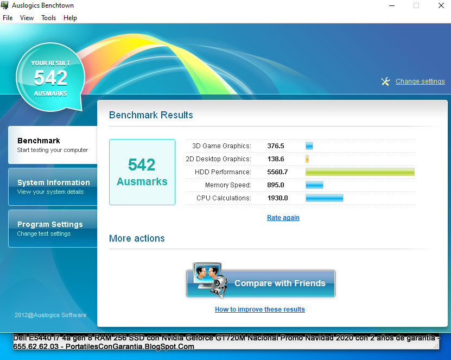The height and width of the screenshot is (360, 451).
Task: Click the wrench and screwdriver settings icon
Action: (385, 81)
